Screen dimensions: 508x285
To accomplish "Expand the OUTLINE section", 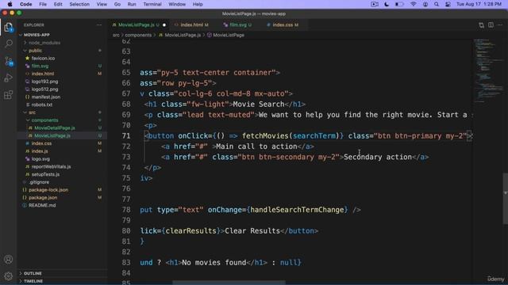I will point(33,273).
